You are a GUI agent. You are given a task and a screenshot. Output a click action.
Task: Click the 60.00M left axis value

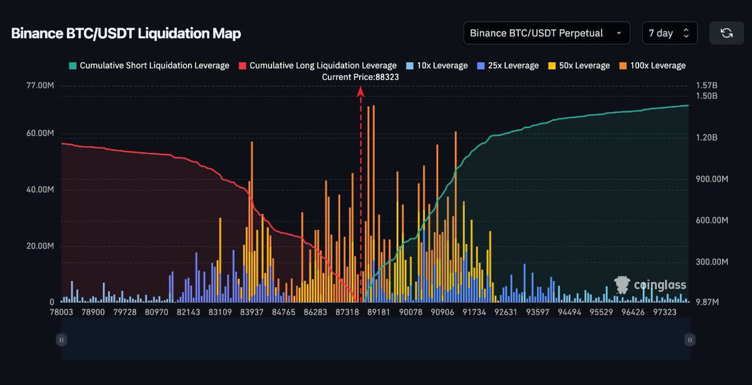pyautogui.click(x=41, y=134)
